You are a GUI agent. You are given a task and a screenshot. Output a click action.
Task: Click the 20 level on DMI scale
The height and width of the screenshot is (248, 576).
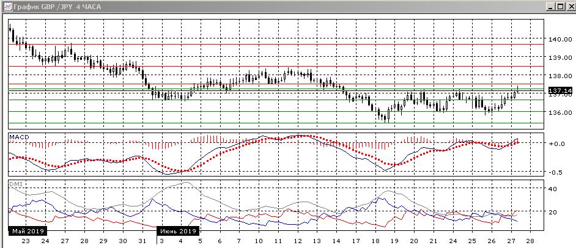[x=553, y=212]
